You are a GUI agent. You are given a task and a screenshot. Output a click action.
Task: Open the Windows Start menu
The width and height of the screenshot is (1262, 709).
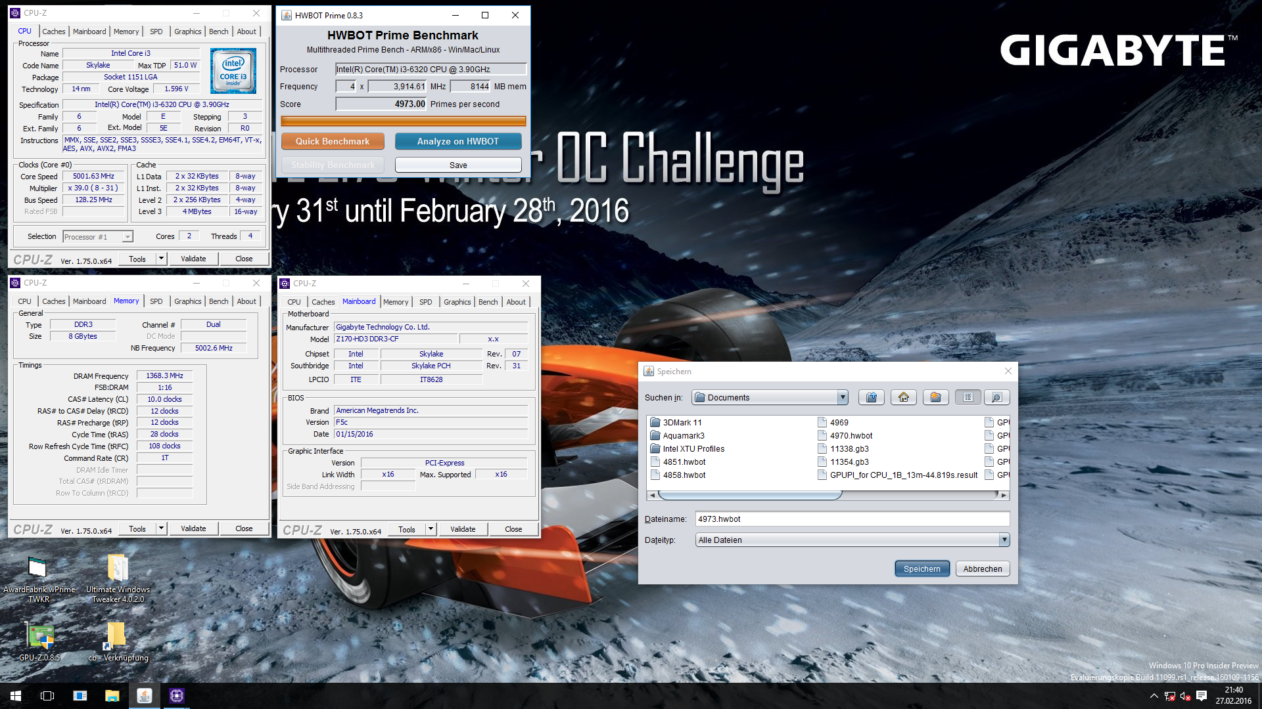[x=16, y=696]
